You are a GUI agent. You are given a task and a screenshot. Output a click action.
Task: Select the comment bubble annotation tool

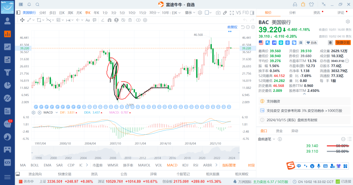point(94,20)
